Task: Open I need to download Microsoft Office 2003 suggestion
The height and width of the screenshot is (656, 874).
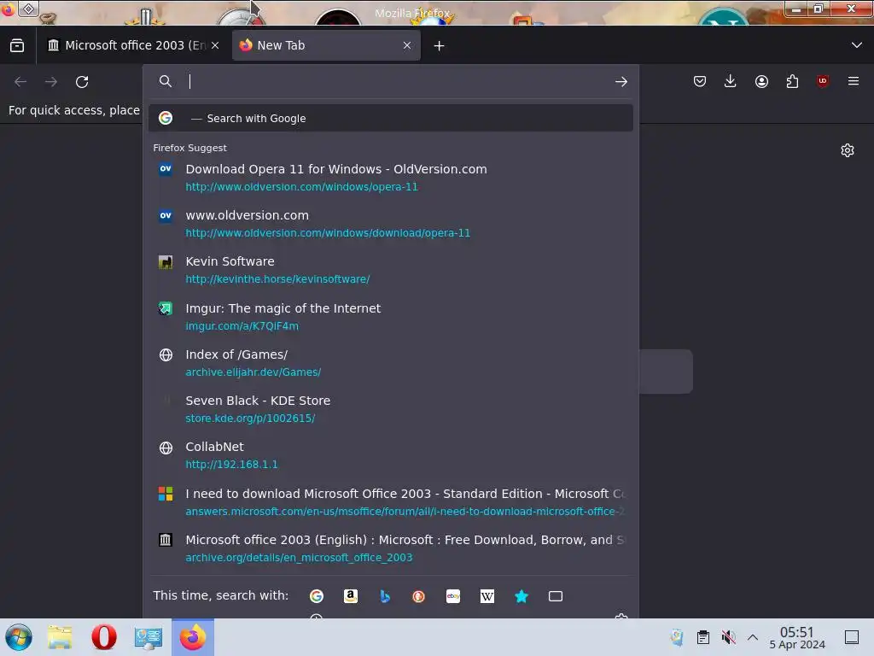Action: pyautogui.click(x=391, y=502)
